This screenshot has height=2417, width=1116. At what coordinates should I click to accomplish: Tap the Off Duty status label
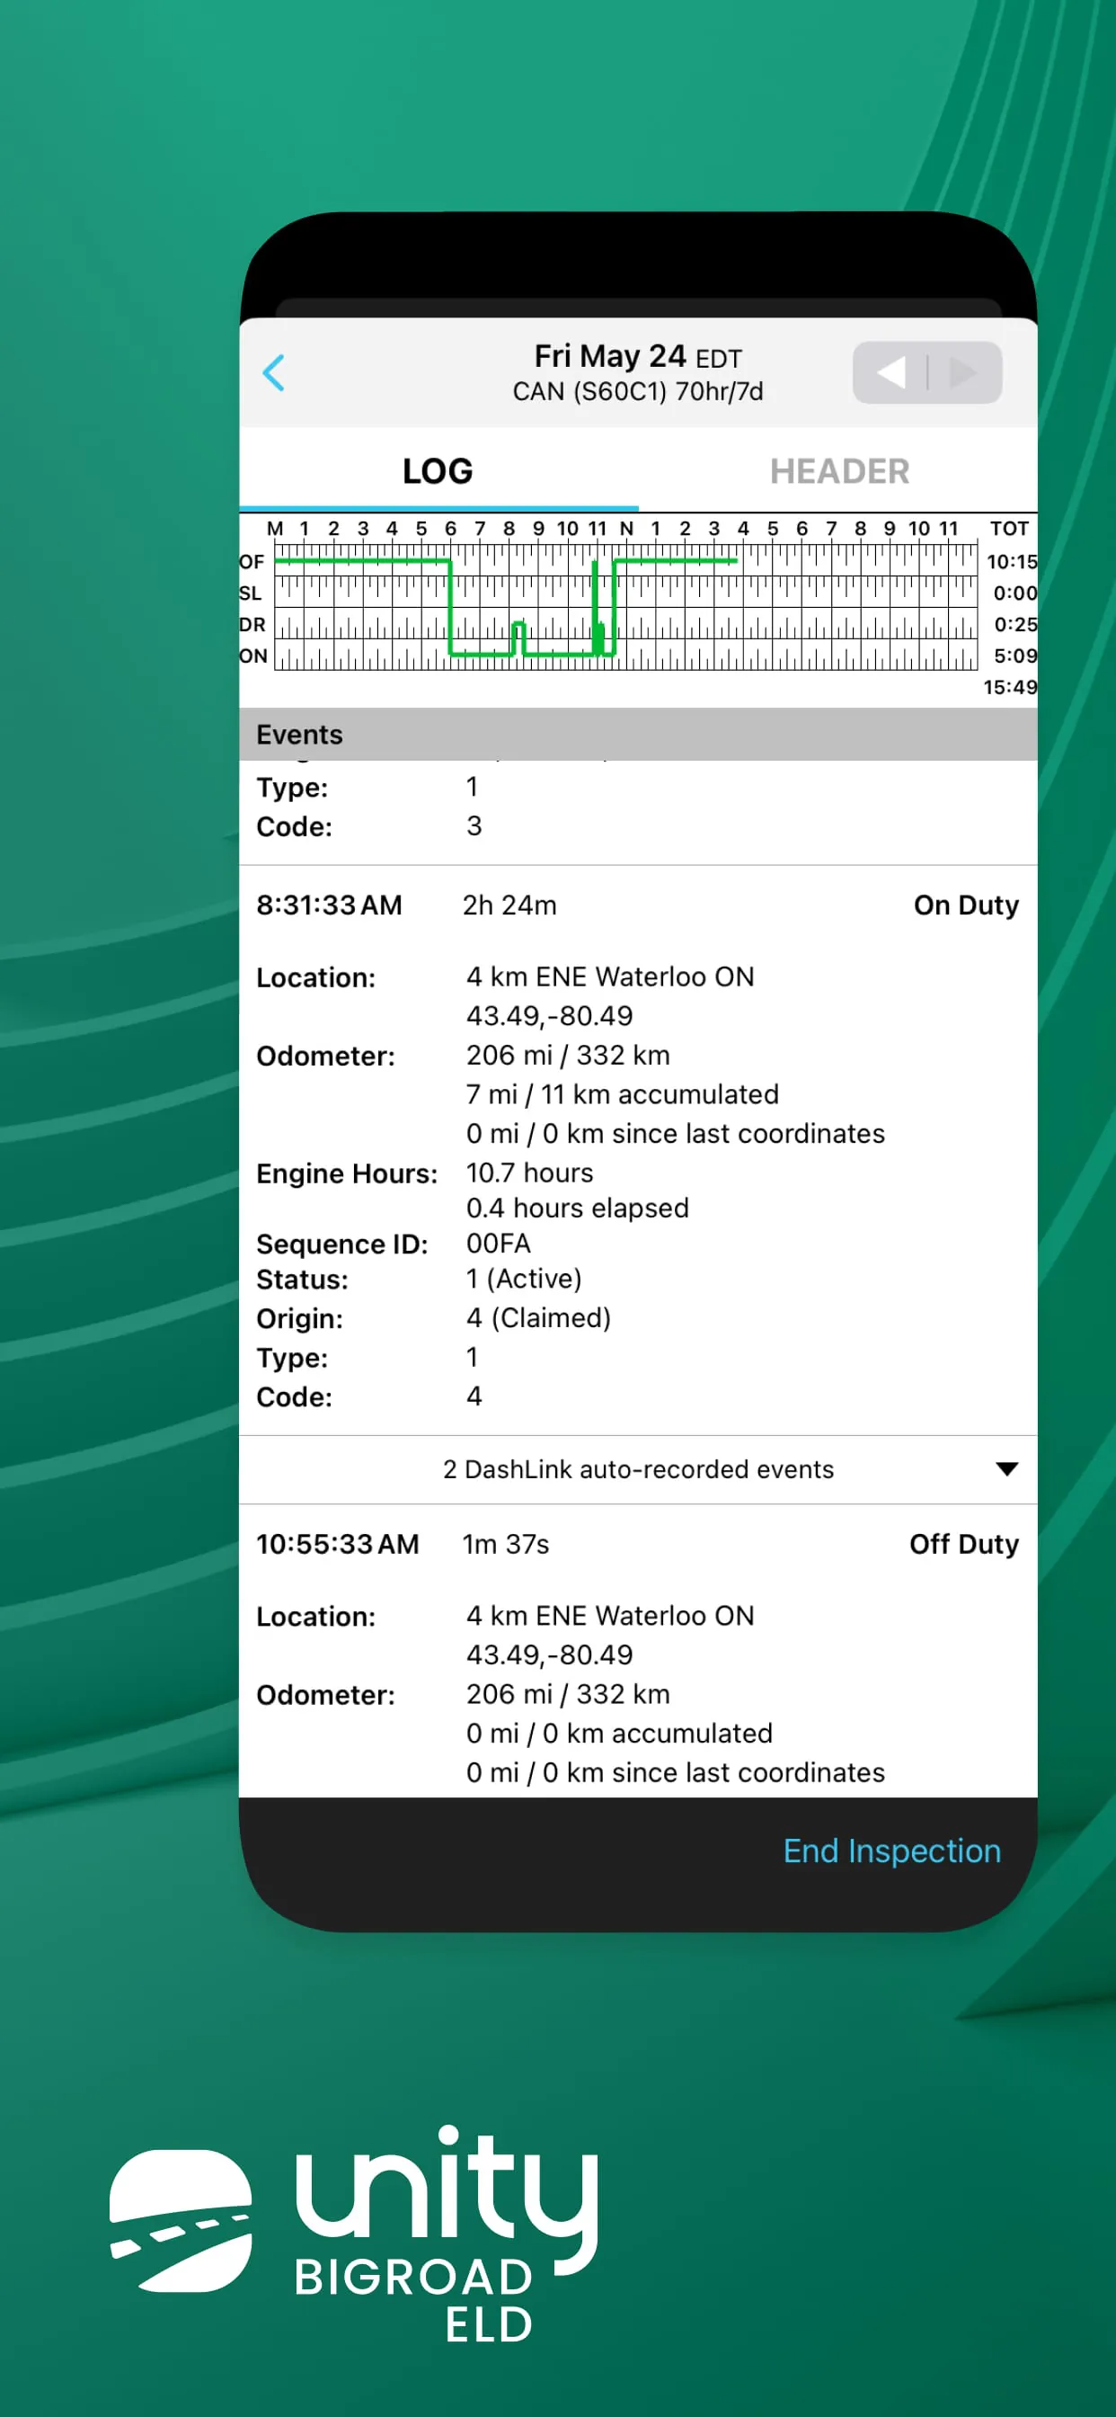(x=963, y=1544)
